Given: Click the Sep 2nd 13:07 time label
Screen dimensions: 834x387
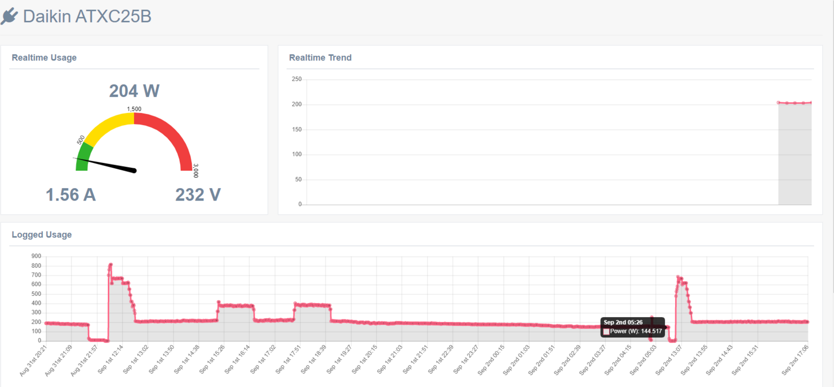Looking at the screenshot, I should (669, 359).
